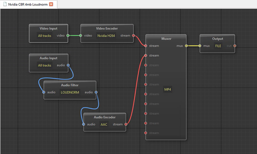Click the Output node's out port

click(235, 46)
